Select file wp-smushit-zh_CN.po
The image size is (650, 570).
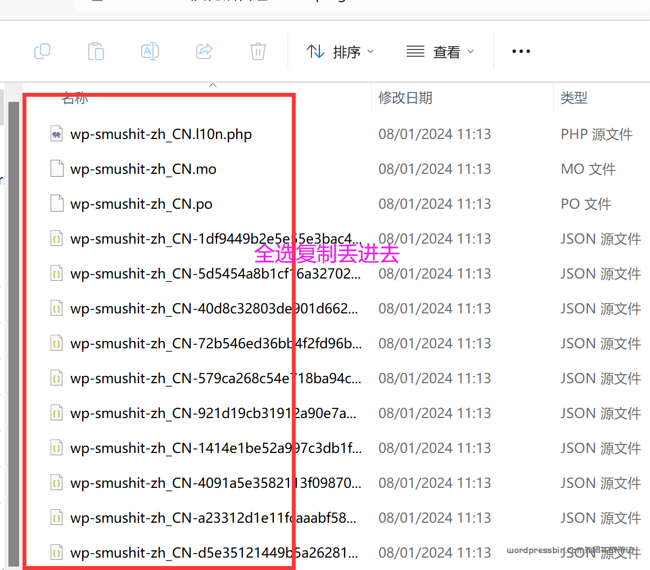click(141, 204)
